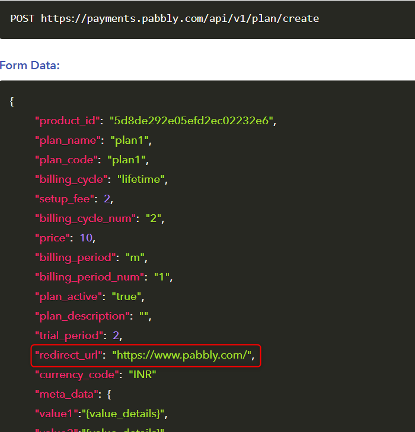This screenshot has width=415, height=432.
Task: Select the value "5d8de292e05efd2ec02232e6"
Action: tap(191, 121)
